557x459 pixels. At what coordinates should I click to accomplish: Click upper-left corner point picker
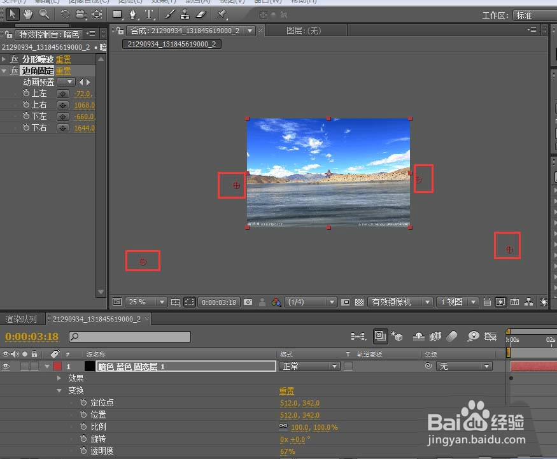tap(63, 94)
